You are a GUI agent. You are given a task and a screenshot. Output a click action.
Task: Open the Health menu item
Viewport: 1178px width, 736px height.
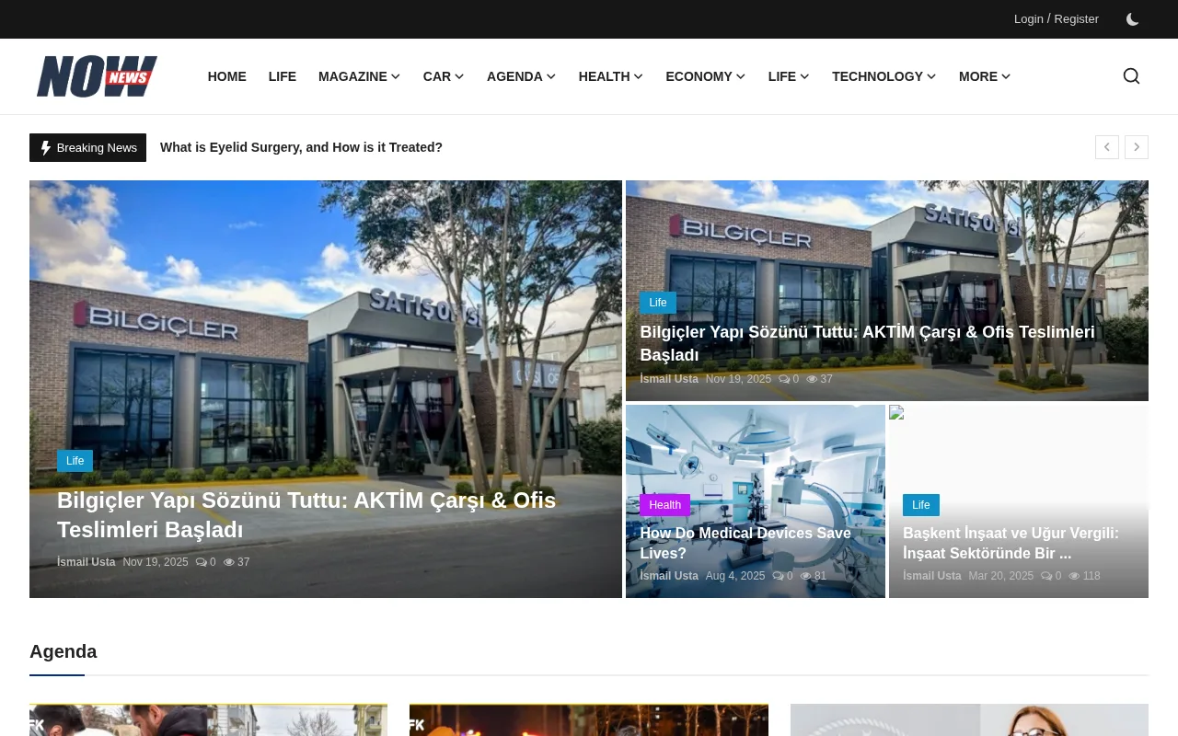tap(610, 76)
